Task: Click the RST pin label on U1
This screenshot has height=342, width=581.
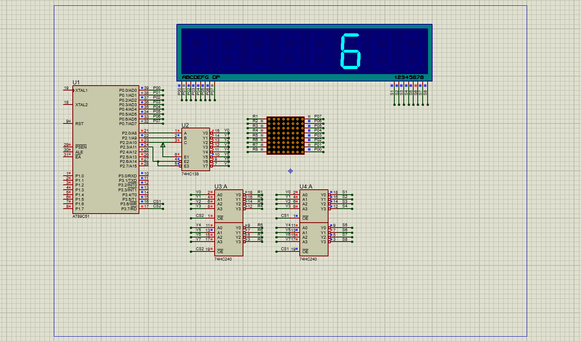Action: (79, 123)
